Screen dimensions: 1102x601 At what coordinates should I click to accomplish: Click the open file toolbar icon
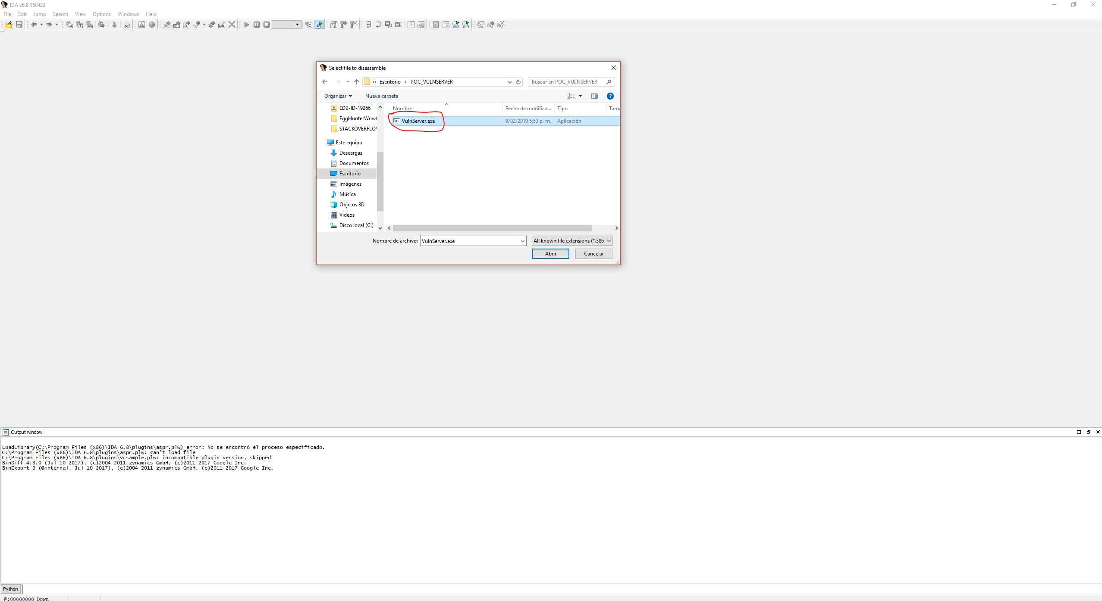click(9, 25)
